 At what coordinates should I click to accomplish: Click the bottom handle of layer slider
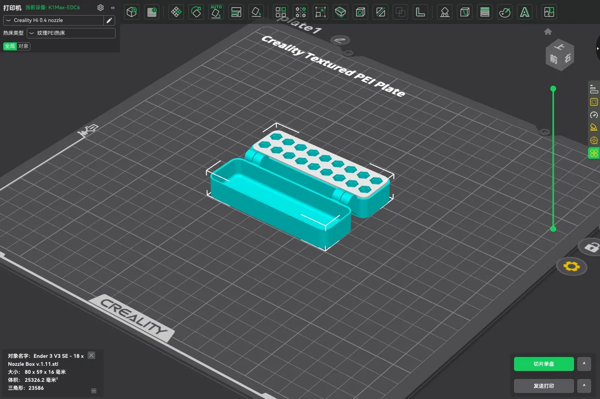[x=553, y=229]
